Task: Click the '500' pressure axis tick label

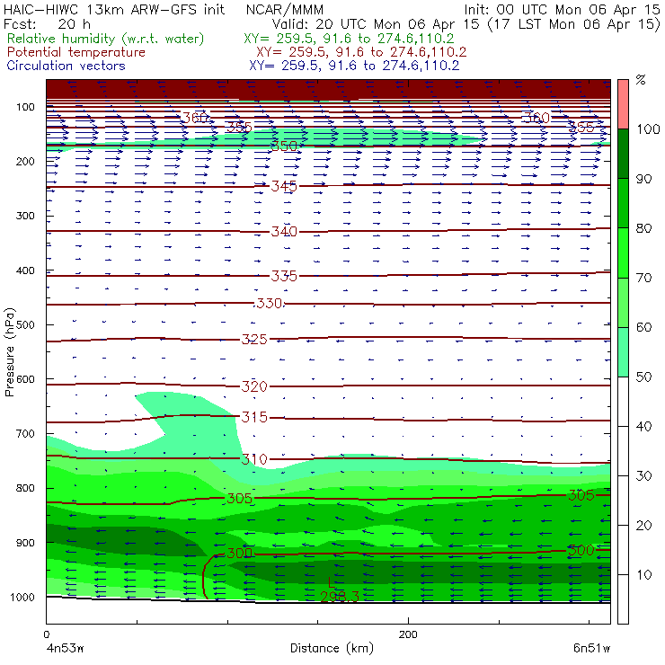Action: (x=25, y=325)
